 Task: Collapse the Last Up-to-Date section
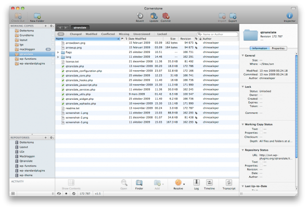pyautogui.click(x=243, y=186)
